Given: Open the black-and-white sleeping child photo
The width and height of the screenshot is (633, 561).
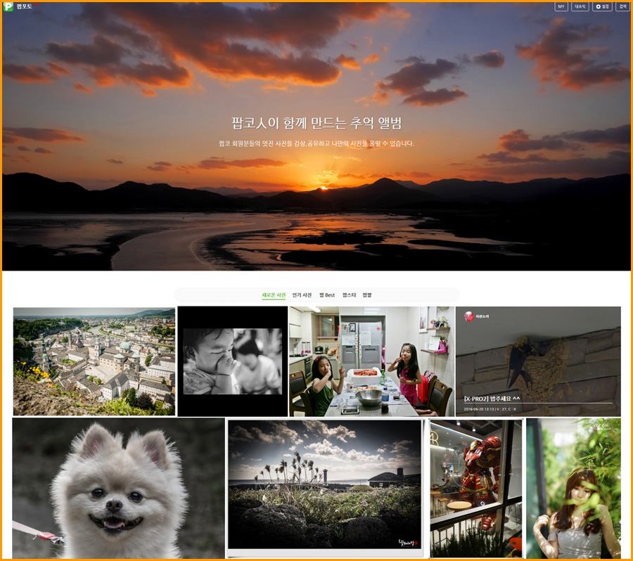Looking at the screenshot, I should [232, 361].
